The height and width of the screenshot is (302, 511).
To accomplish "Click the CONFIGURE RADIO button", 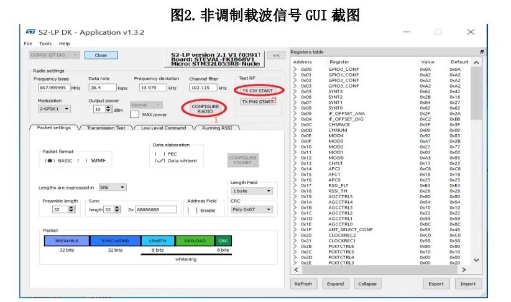I will coord(205,109).
